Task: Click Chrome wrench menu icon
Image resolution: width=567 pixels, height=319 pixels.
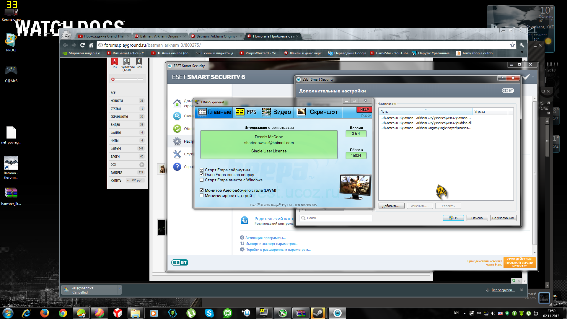Action: coord(522,45)
